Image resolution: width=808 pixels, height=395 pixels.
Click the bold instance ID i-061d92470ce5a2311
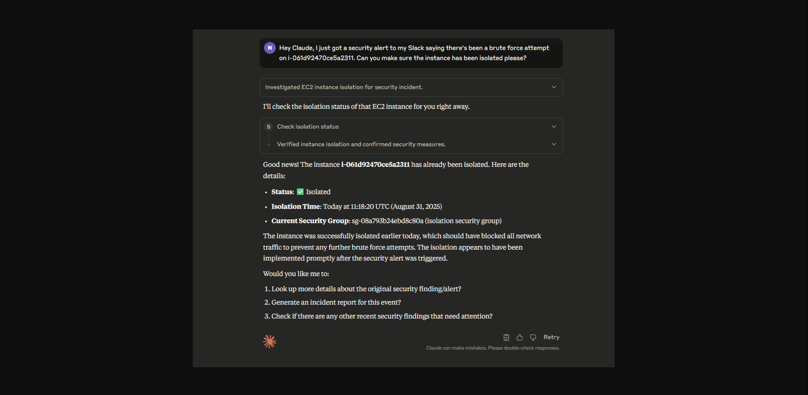pyautogui.click(x=375, y=164)
